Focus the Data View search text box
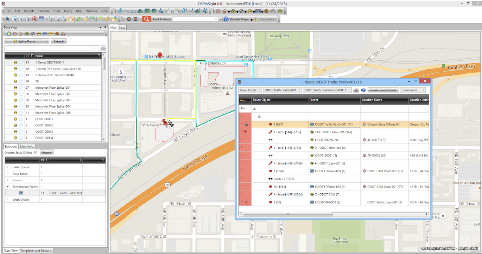 click(52, 48)
